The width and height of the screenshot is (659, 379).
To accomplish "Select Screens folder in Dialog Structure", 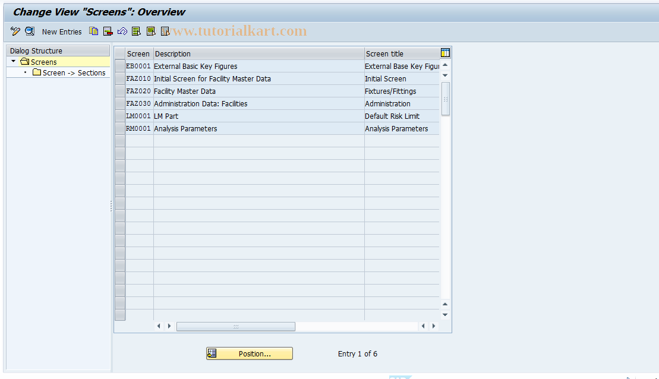I will pyautogui.click(x=39, y=62).
